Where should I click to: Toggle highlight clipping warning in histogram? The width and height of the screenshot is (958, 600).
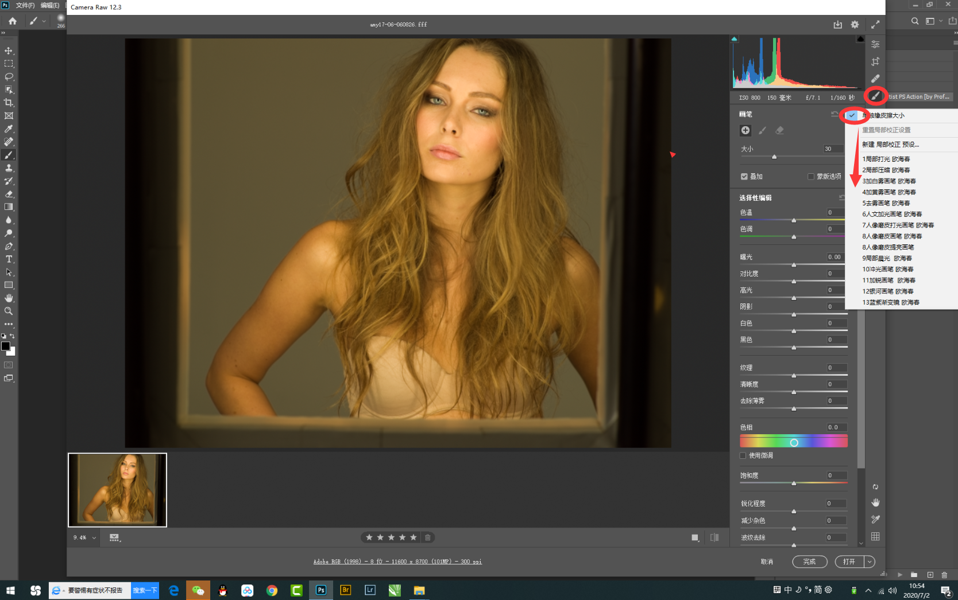tap(860, 39)
